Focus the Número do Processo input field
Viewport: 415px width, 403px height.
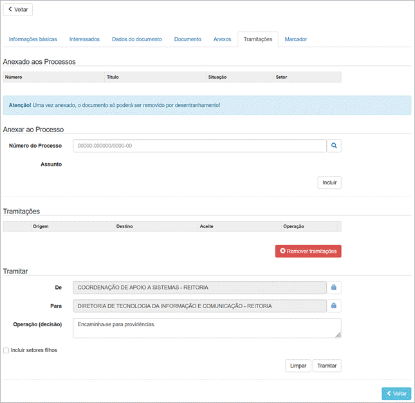[199, 146]
